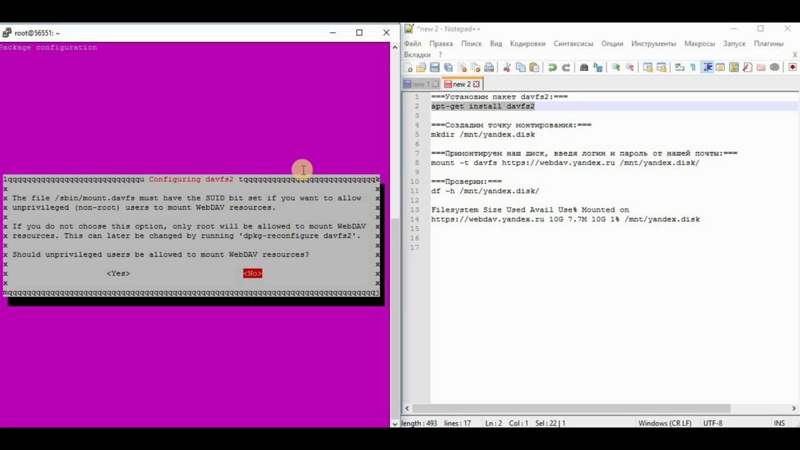The height and width of the screenshot is (450, 800).
Task: Zoom out using the toolbar magnifier
Action: tap(630, 67)
